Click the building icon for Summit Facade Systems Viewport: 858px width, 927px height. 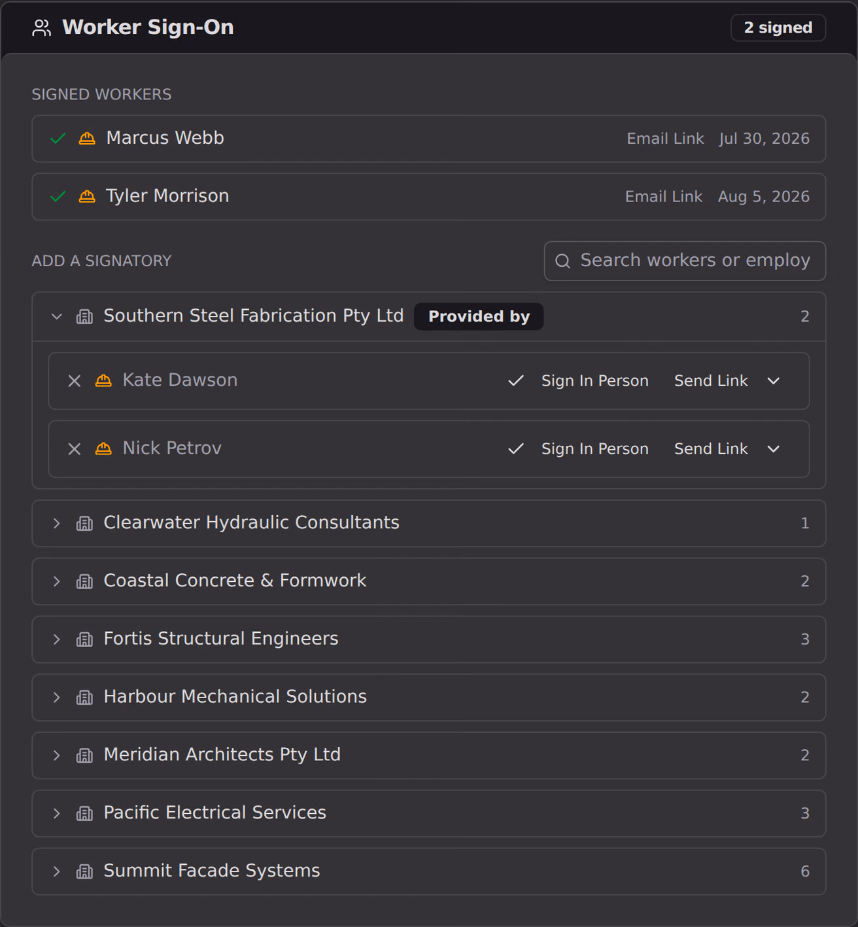click(x=84, y=871)
